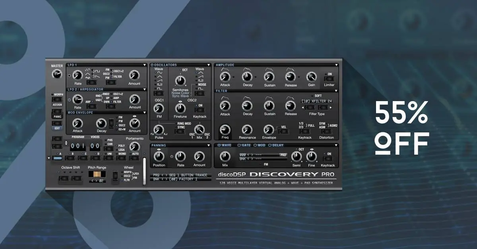Click the Pitch Range color strip
Screen dimensions: 477x249
coord(97,175)
